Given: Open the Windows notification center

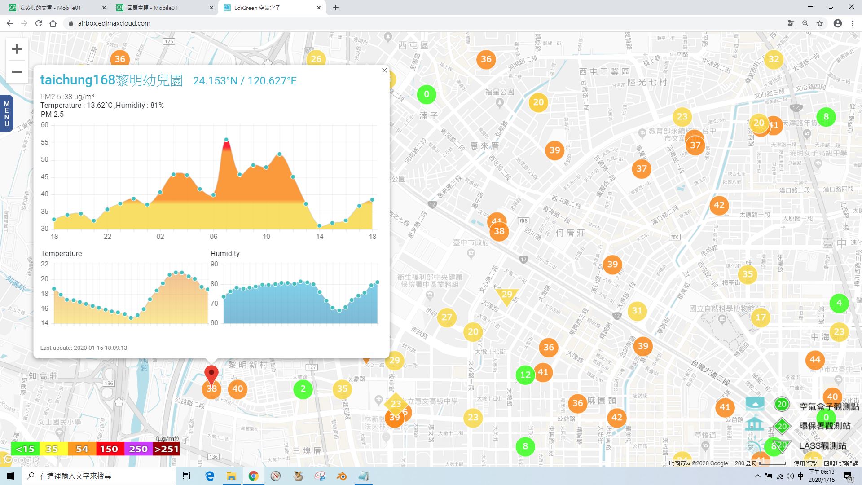Looking at the screenshot, I should (848, 476).
